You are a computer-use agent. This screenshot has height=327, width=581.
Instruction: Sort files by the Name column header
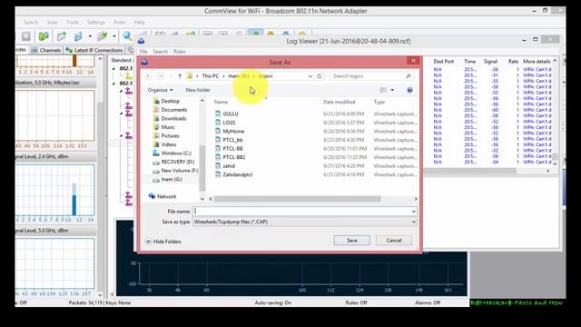(221, 102)
